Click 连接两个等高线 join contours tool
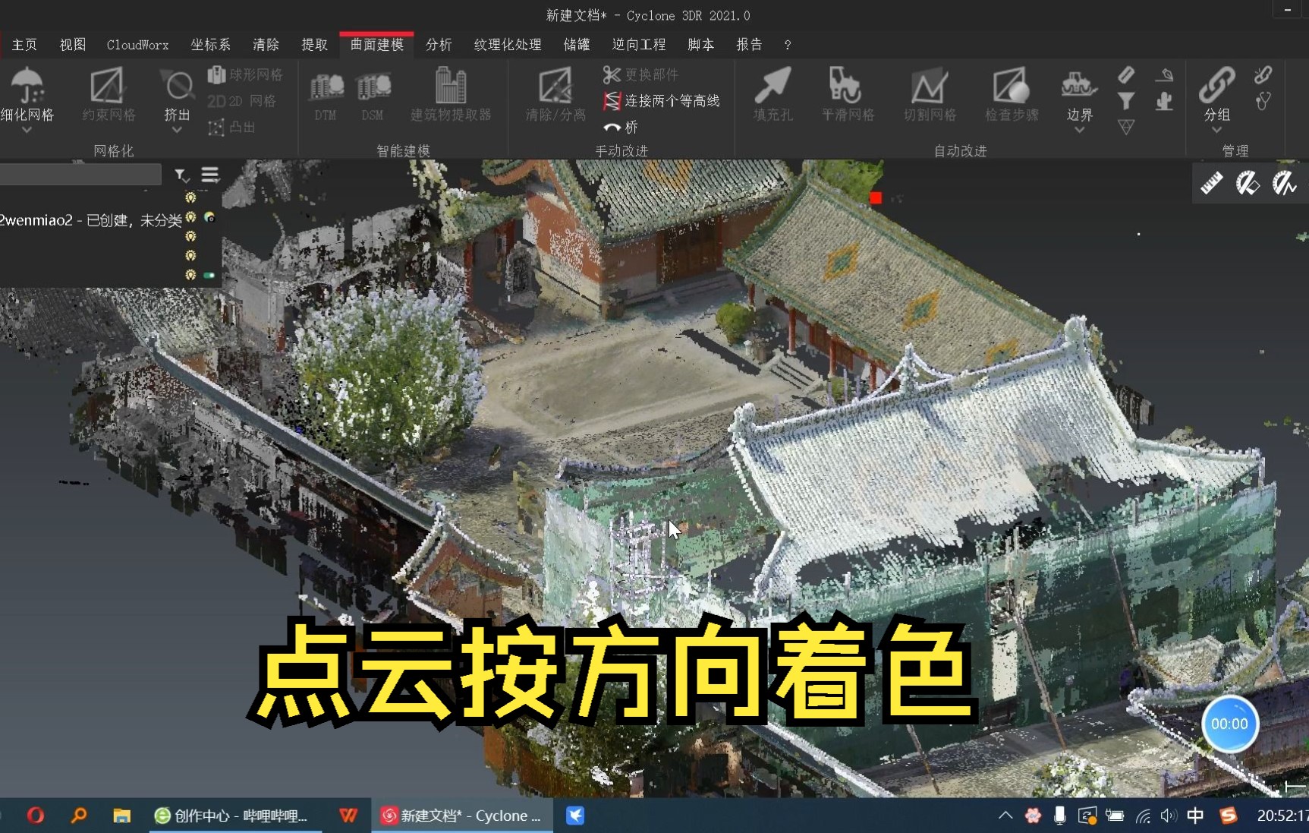Viewport: 1309px width, 833px height. 661,100
